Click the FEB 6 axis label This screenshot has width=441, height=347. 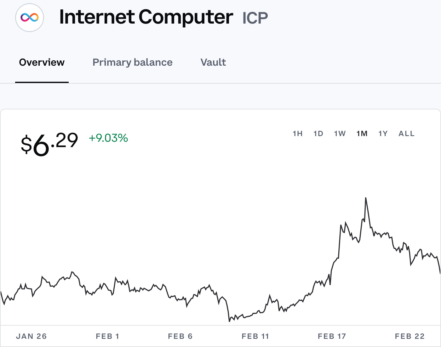pos(180,336)
